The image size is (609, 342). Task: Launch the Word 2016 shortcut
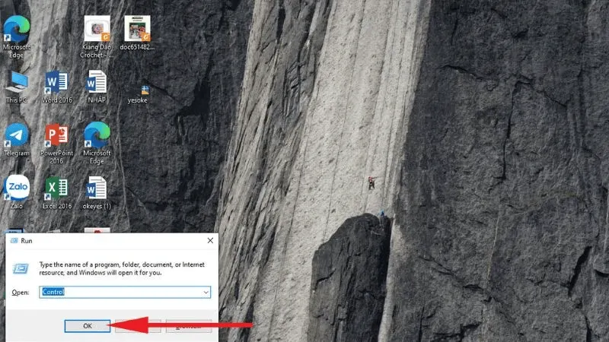tap(57, 84)
